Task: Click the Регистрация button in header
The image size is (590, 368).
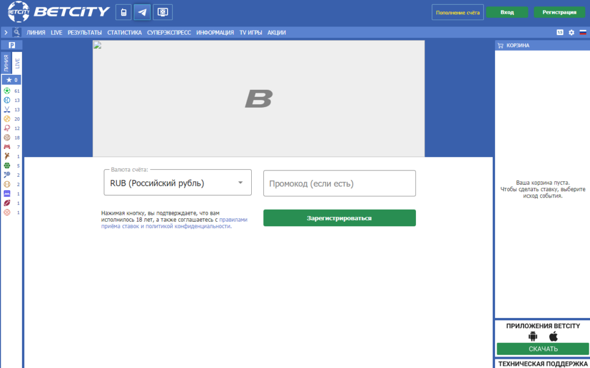Action: [559, 13]
